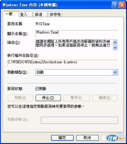Click the description box scroll down arrow
This screenshot has height=144, width=127.
tap(115, 48)
